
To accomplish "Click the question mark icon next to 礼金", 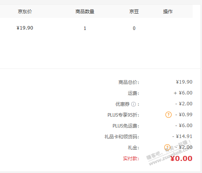I will tap(167, 147).
